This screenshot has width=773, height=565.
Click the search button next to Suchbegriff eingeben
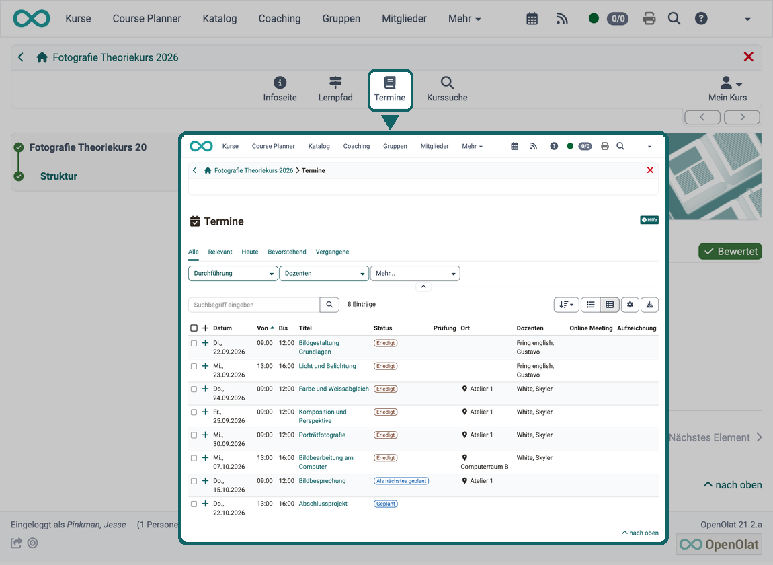tap(329, 305)
